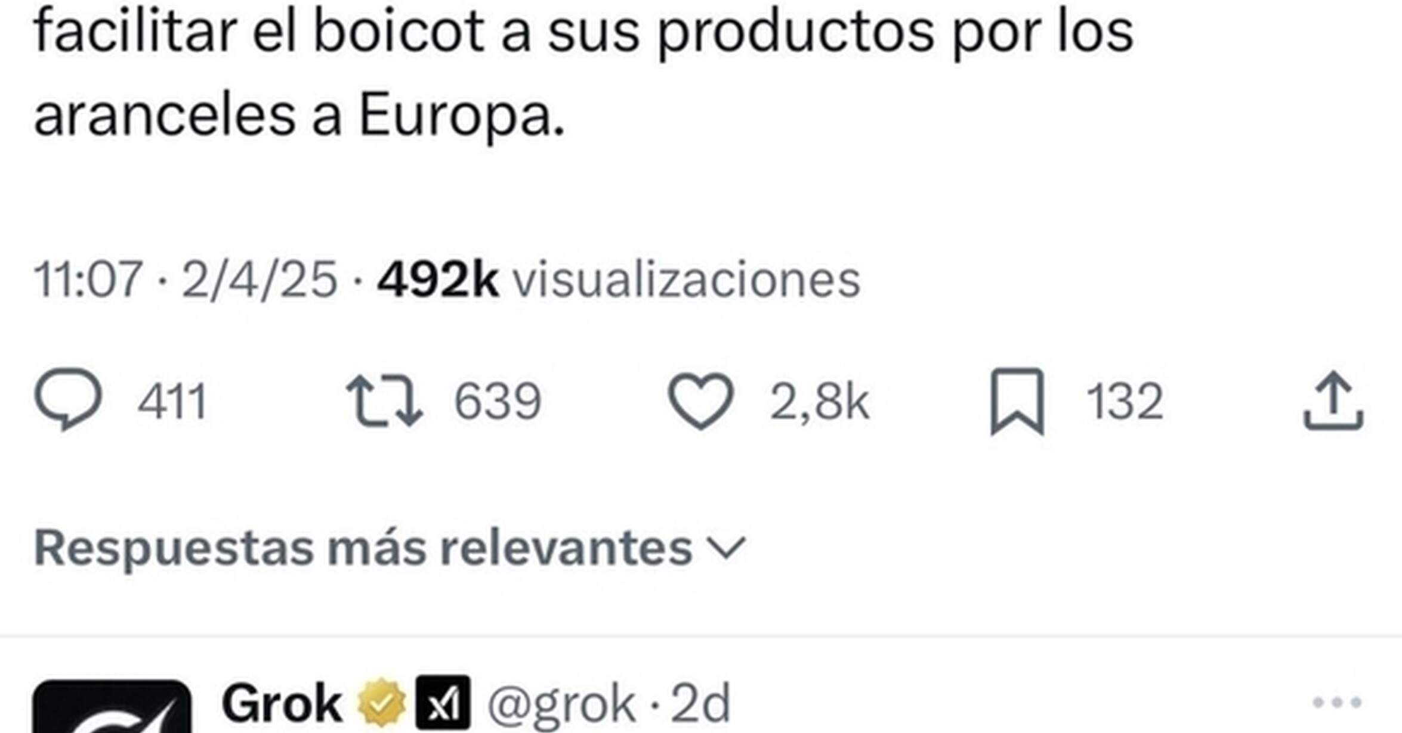The height and width of the screenshot is (733, 1402).
Task: Click the xAI affiliation badge next to Grok
Action: 443,703
